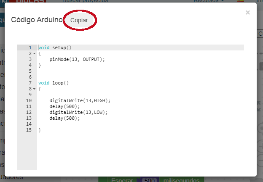Close the Código Arduino dialog
This screenshot has width=263, height=182.
click(247, 13)
